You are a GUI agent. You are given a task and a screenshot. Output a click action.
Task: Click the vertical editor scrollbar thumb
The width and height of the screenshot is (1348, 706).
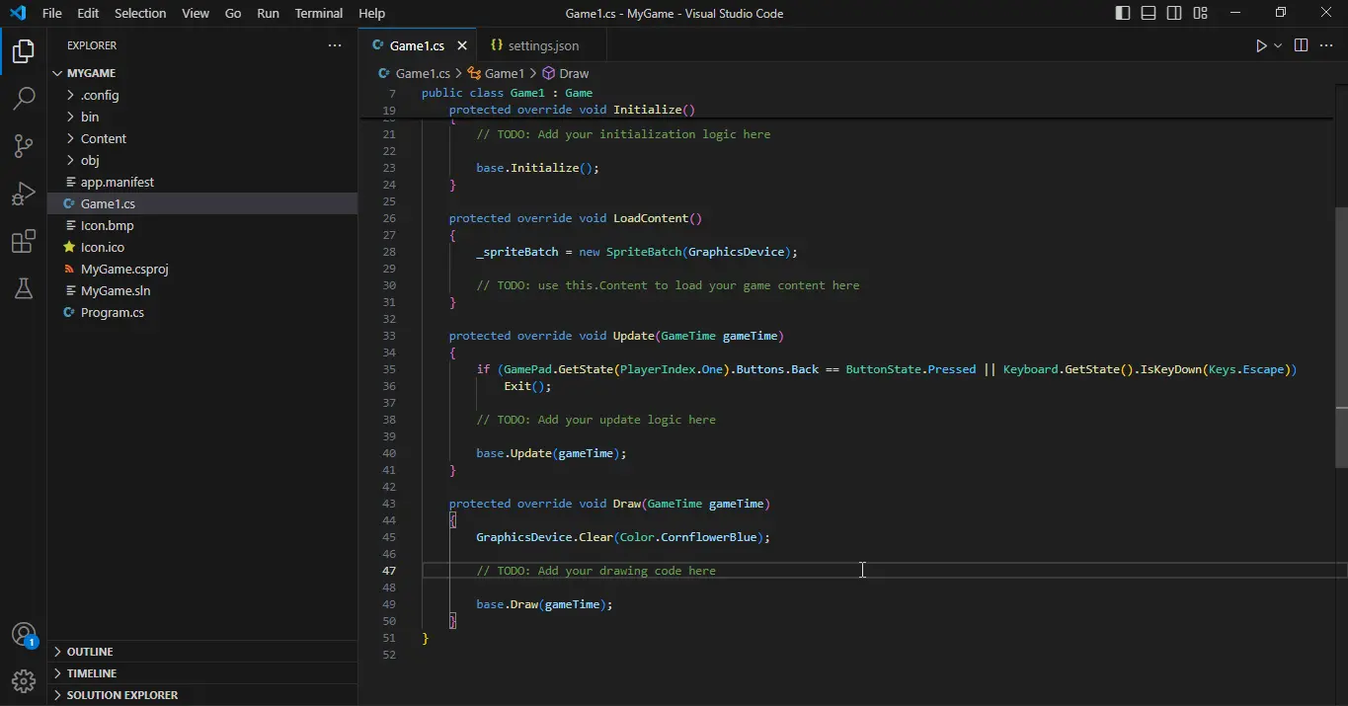coord(1341,336)
